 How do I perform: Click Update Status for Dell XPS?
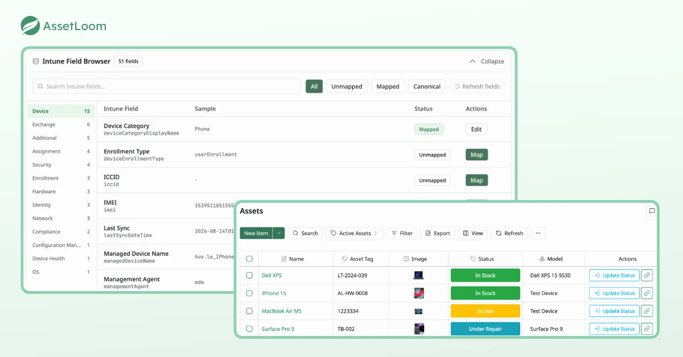[x=614, y=276]
